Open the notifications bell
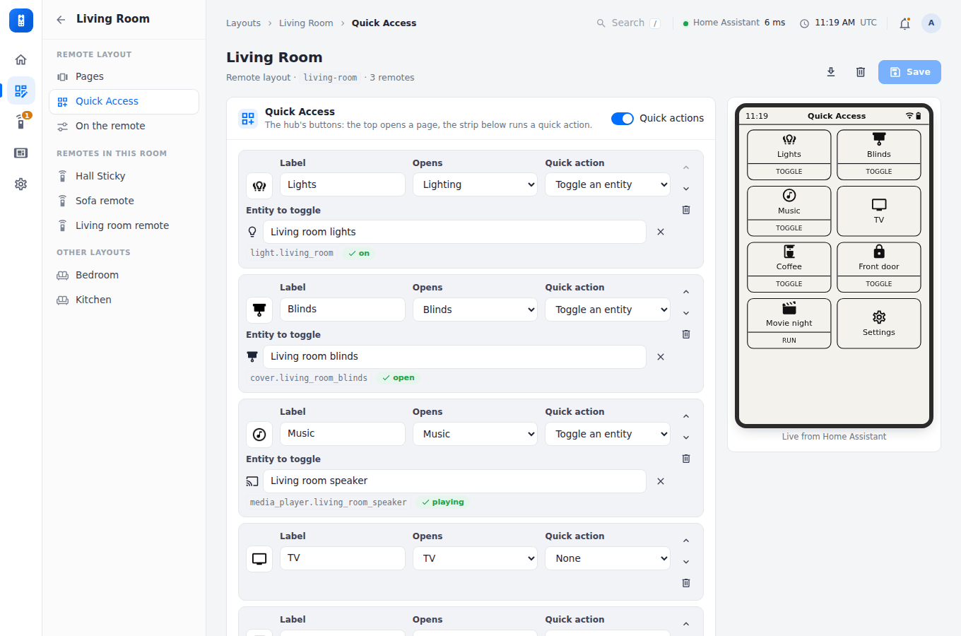Viewport: 961px width, 636px height. (x=904, y=23)
